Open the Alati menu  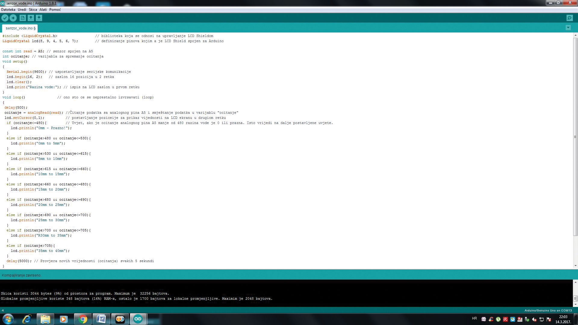pyautogui.click(x=43, y=10)
